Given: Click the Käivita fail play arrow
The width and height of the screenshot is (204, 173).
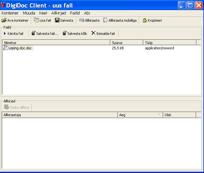Looking at the screenshot, I should (x=5, y=33).
